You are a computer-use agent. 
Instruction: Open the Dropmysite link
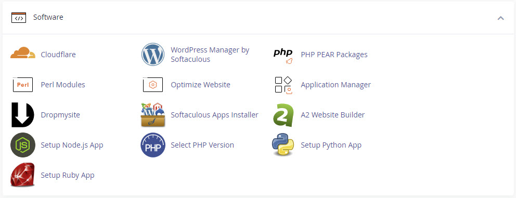tap(60, 115)
